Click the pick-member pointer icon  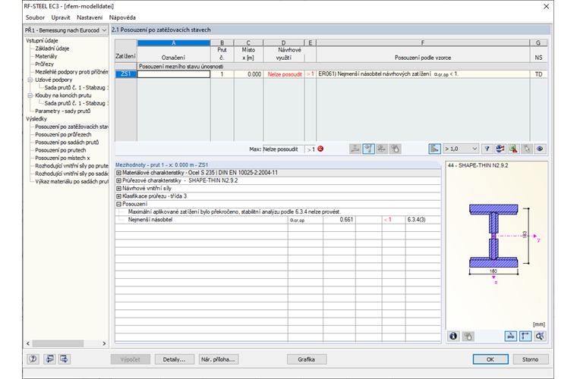coord(527,149)
